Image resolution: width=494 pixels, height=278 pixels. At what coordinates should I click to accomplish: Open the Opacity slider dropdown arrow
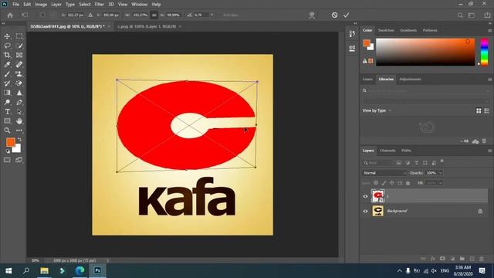pyautogui.click(x=441, y=173)
